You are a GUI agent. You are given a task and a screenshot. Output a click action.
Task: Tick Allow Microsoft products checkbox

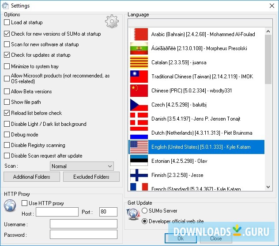click(x=7, y=78)
